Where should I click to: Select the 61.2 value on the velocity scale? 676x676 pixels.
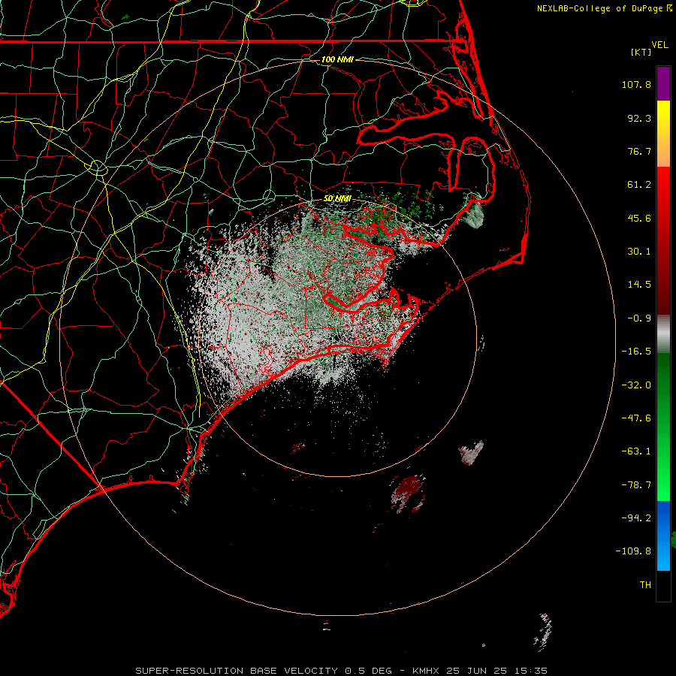(x=639, y=185)
